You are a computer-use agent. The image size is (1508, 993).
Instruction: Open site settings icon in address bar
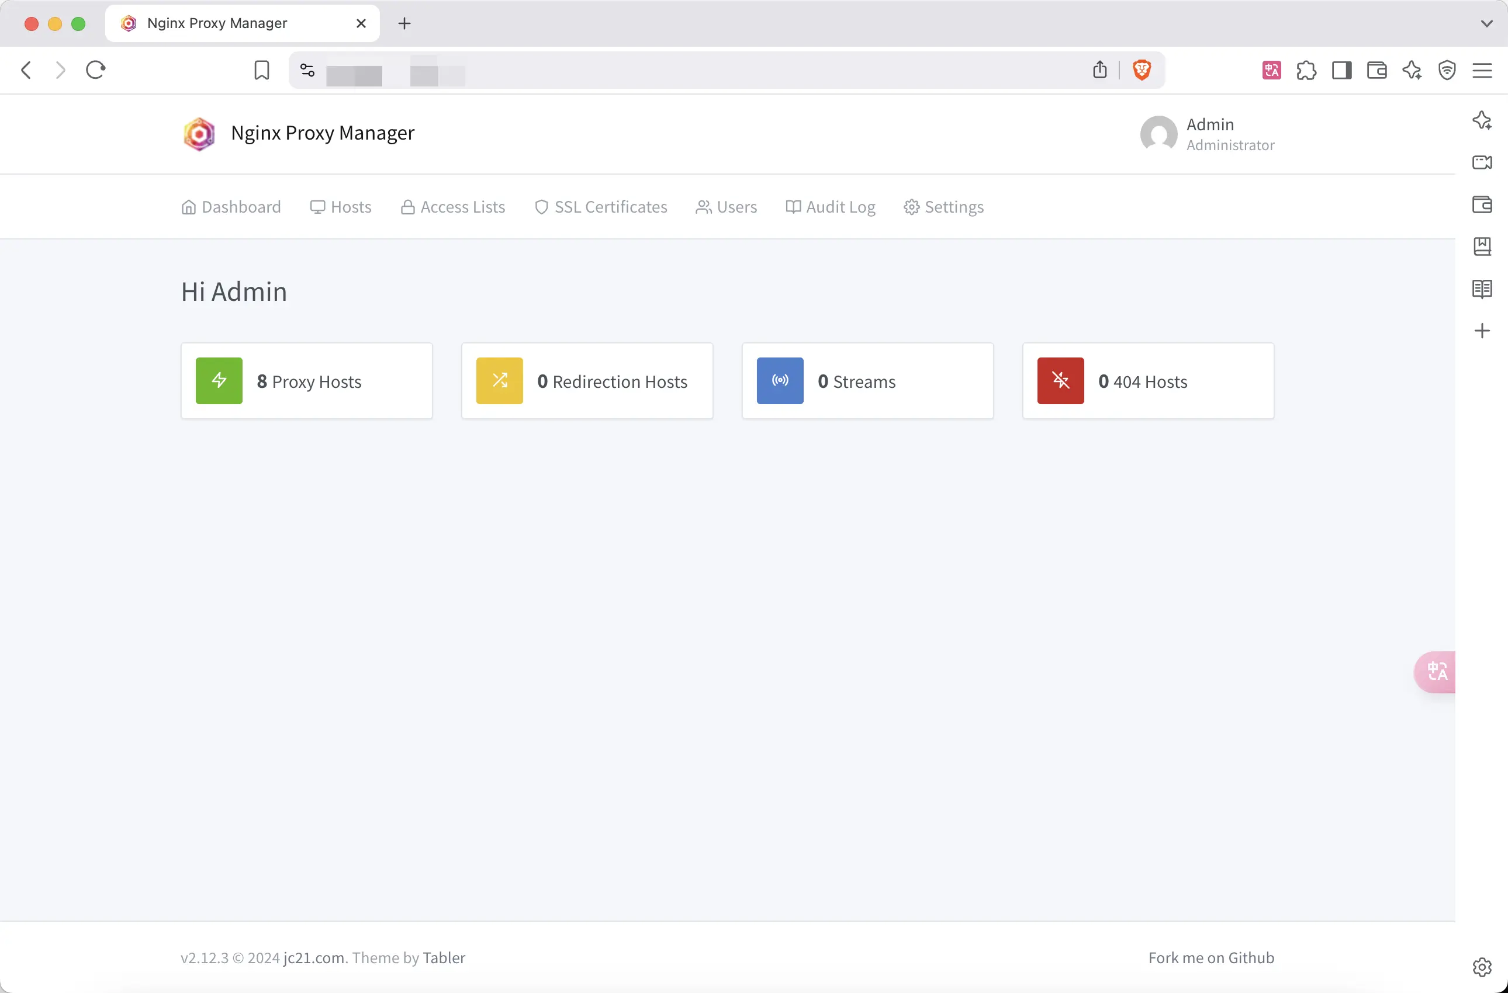click(x=307, y=70)
